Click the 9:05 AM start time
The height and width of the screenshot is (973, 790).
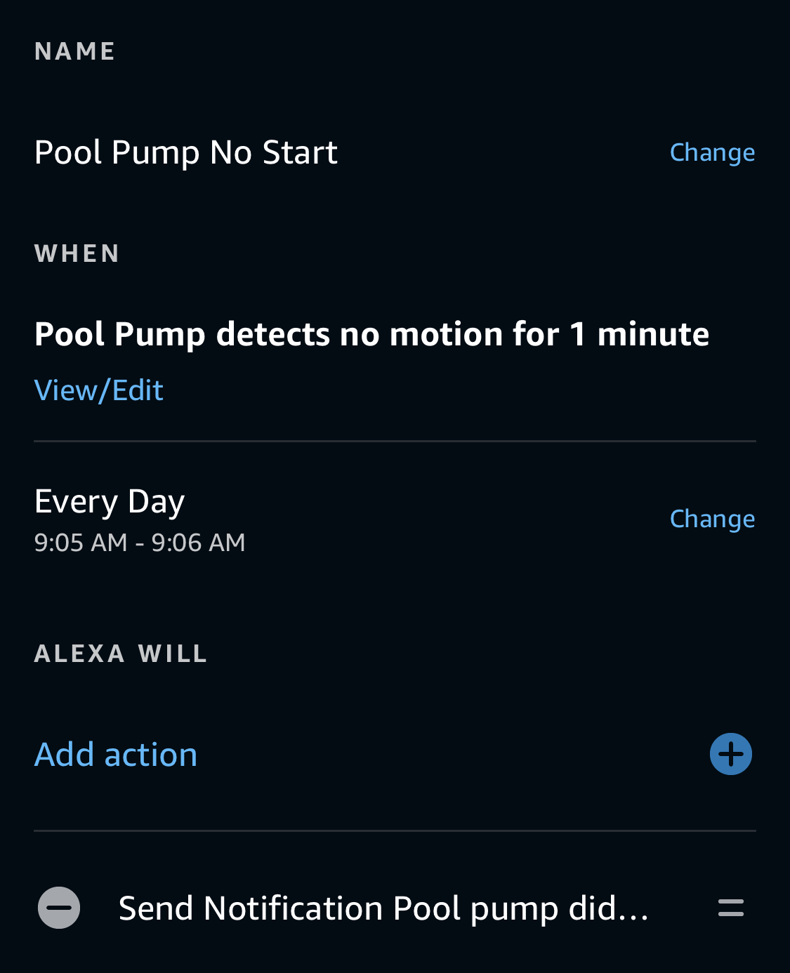click(81, 543)
